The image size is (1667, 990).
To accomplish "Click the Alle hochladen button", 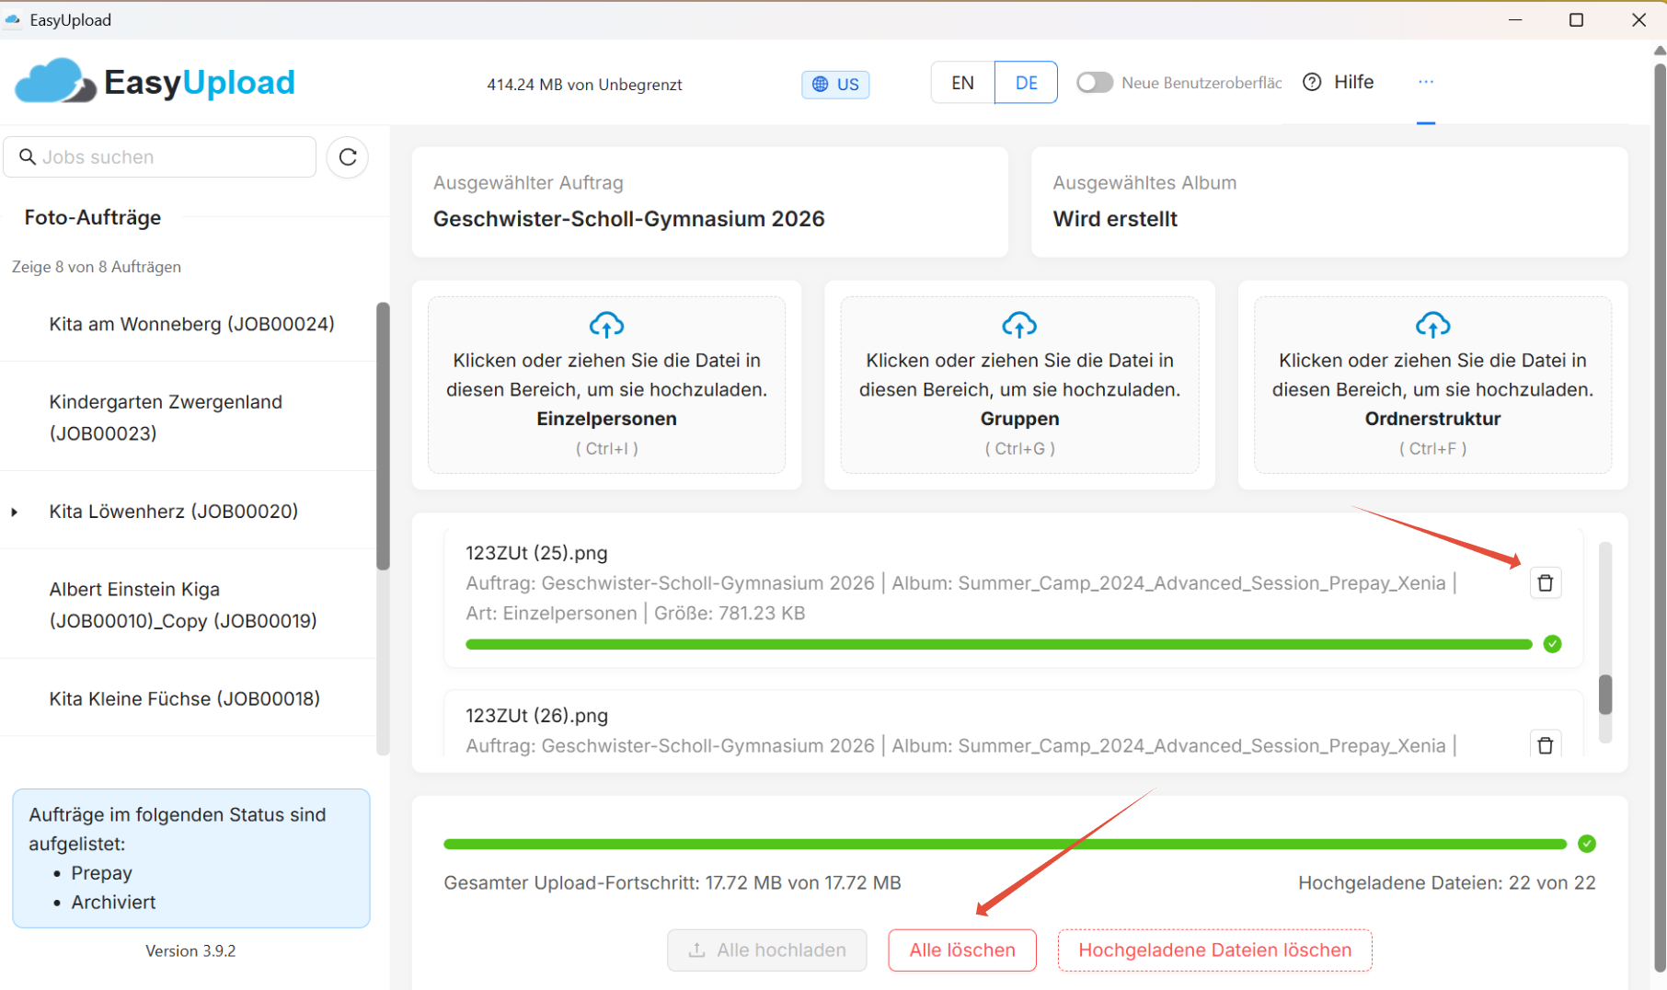I will 767,950.
